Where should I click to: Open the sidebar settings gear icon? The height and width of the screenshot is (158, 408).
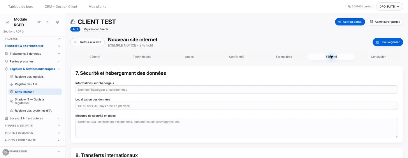57,22
